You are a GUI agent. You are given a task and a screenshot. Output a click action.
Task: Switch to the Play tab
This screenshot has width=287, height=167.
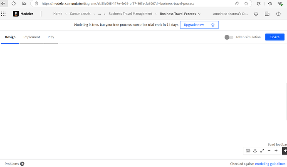tap(51, 37)
